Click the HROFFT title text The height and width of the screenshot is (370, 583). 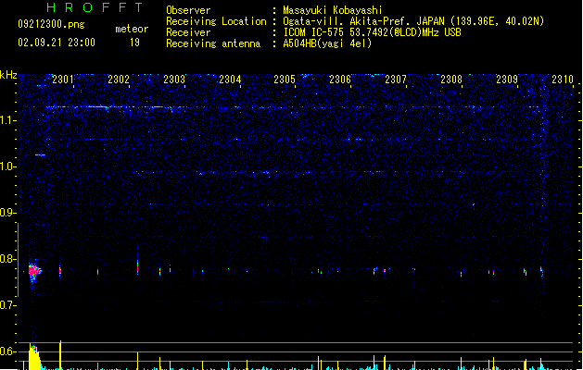[x=95, y=7]
